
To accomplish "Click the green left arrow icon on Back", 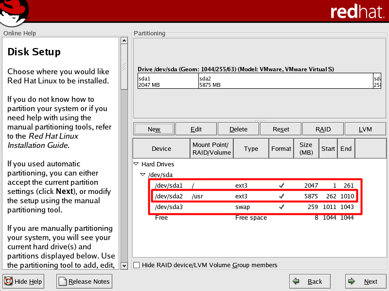I will (296, 281).
